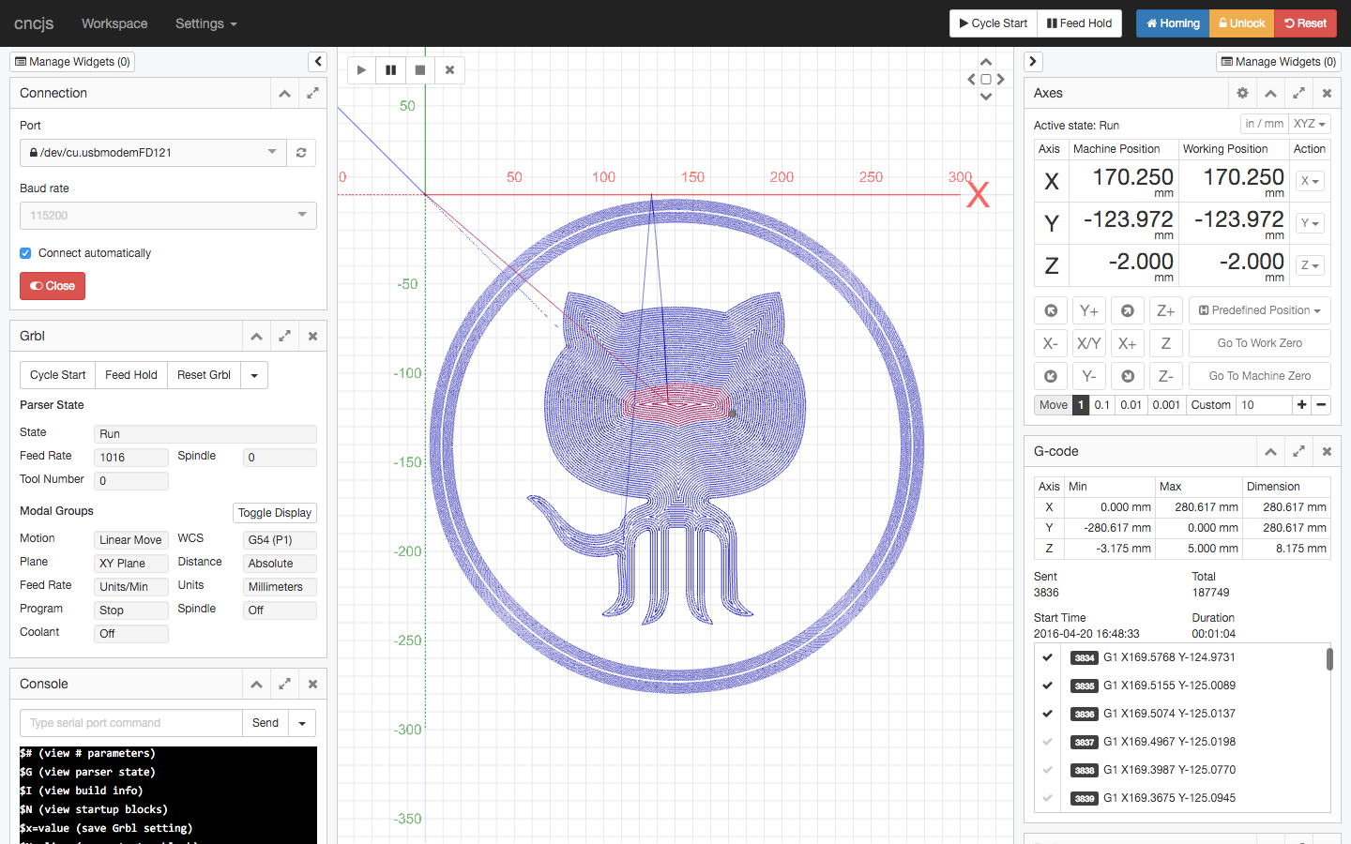Make the Grbl widget fullscreen
1351x844 pixels.
tap(284, 336)
